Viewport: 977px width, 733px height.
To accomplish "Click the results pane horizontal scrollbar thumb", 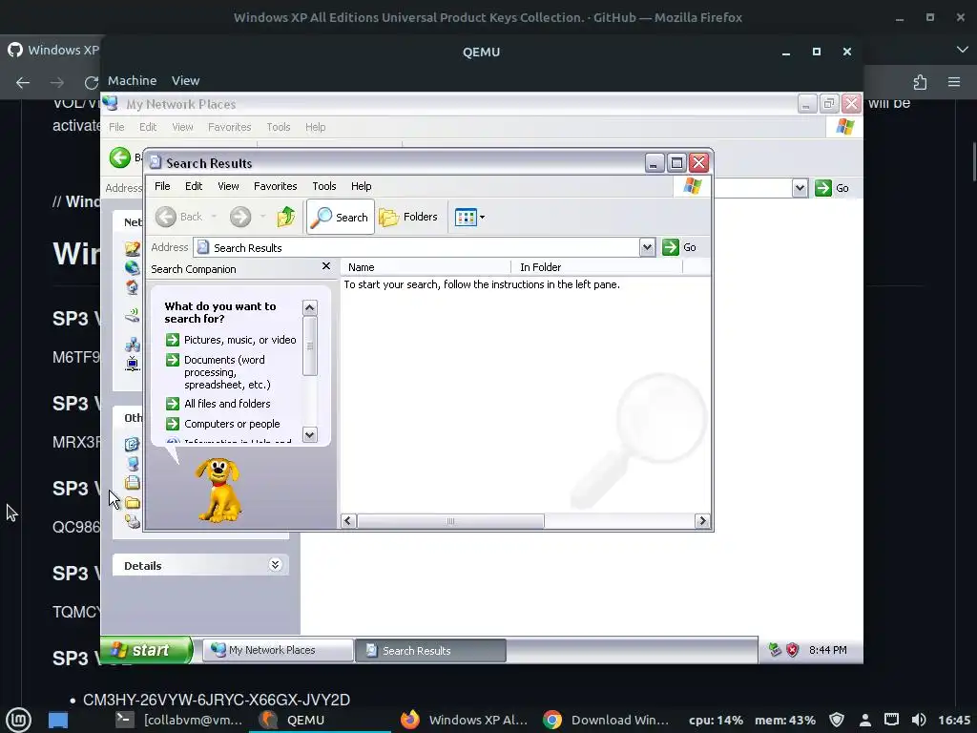I will pyautogui.click(x=450, y=521).
